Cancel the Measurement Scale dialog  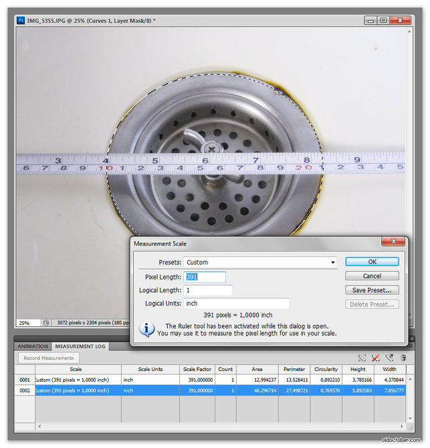click(x=372, y=275)
